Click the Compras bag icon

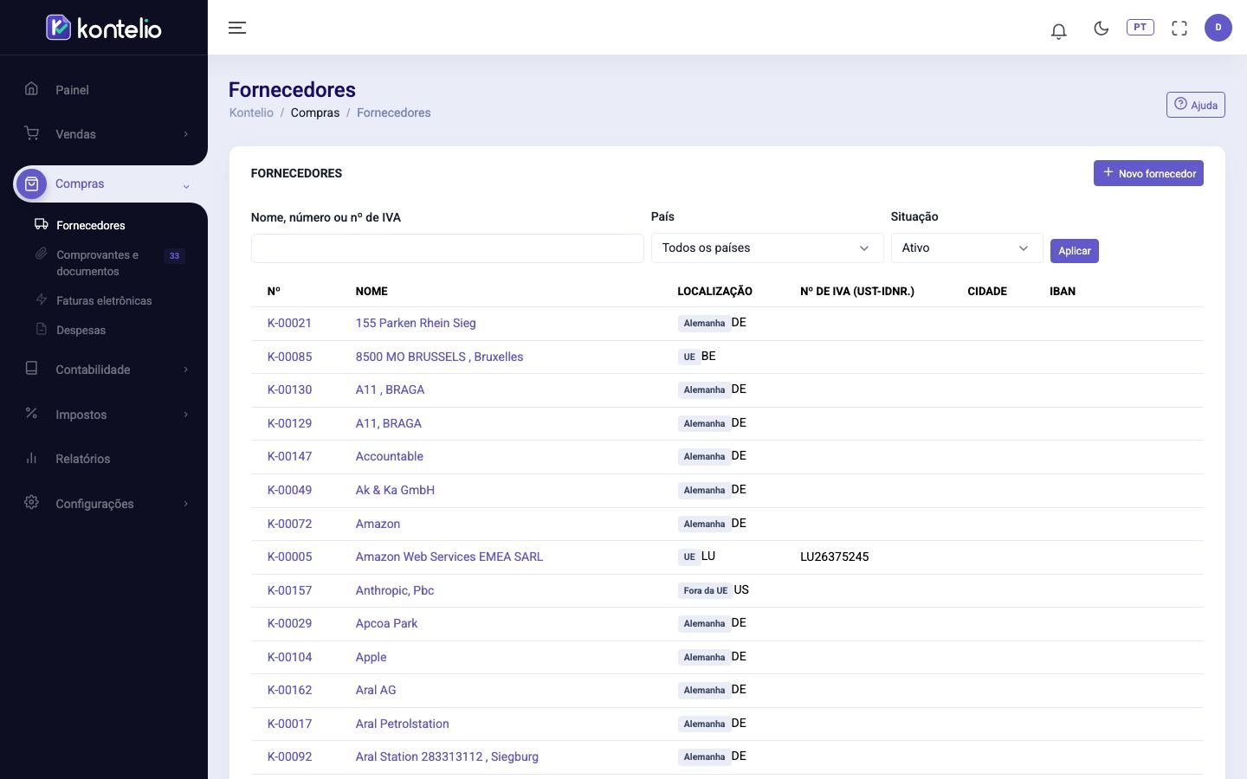[x=32, y=183]
